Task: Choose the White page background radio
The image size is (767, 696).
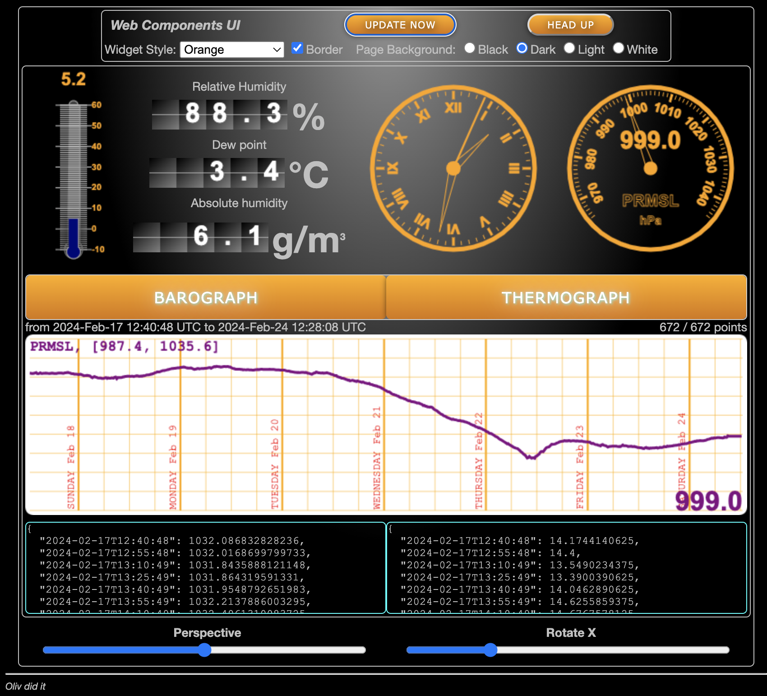Action: pyautogui.click(x=619, y=48)
